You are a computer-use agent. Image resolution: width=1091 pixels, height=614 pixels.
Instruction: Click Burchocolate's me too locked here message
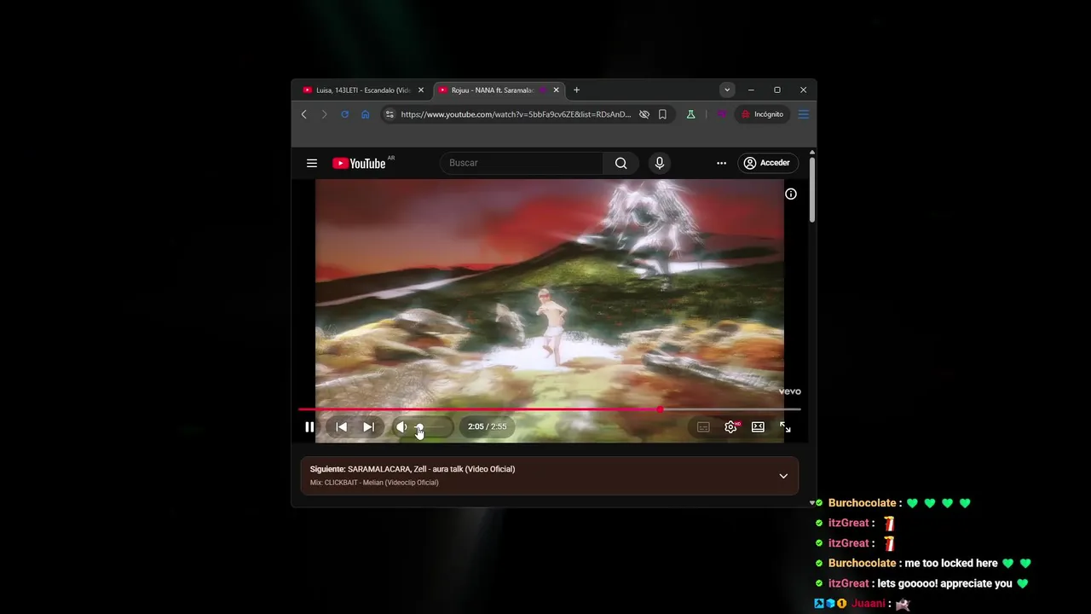pos(951,564)
